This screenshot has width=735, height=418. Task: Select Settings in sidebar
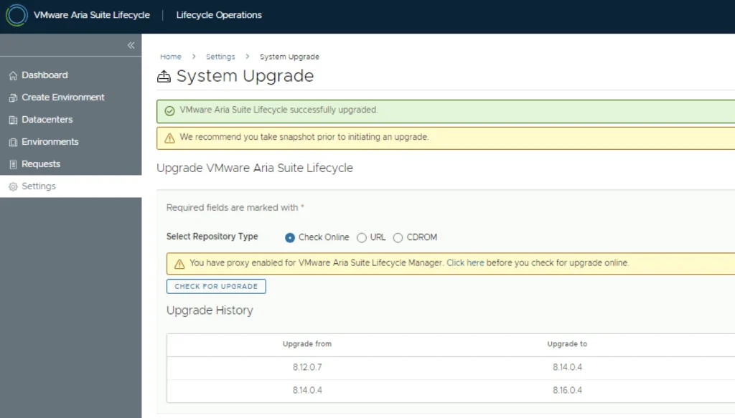71,186
